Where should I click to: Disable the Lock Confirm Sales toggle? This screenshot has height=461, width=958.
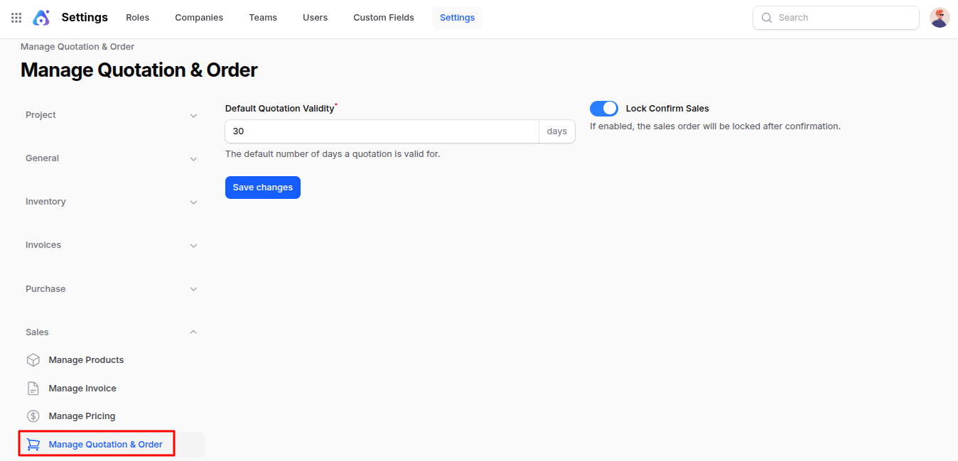(603, 108)
